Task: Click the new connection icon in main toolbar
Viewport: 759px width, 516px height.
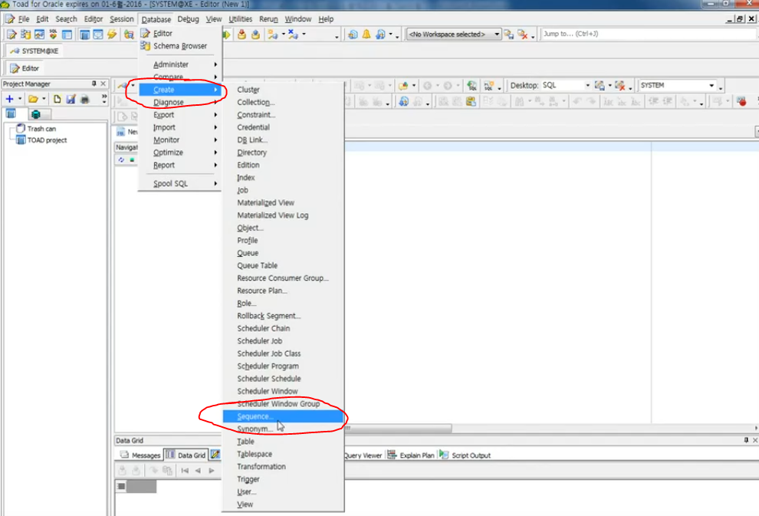Action: coord(272,35)
